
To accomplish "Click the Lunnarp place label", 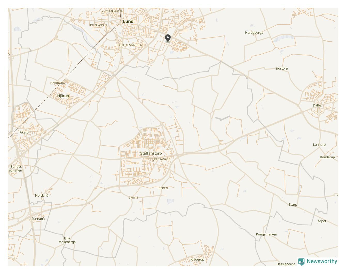I will click(319, 145).
